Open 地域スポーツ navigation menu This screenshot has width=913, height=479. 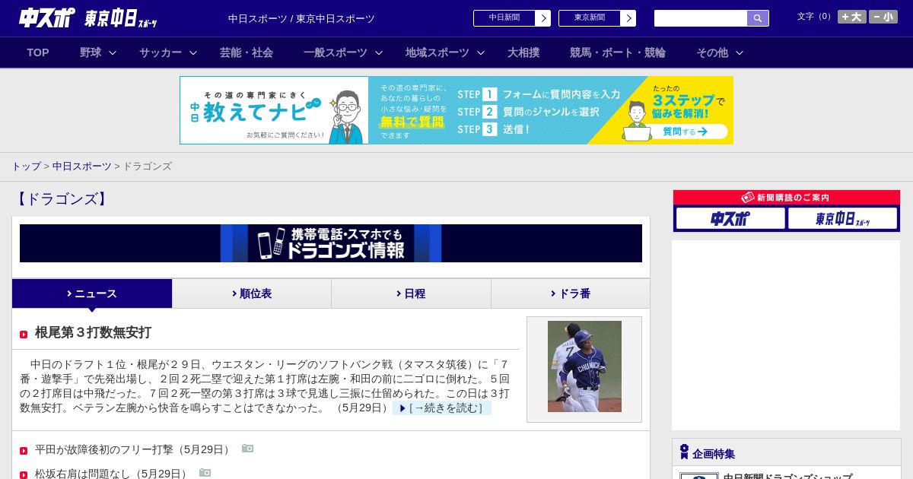[x=437, y=52]
